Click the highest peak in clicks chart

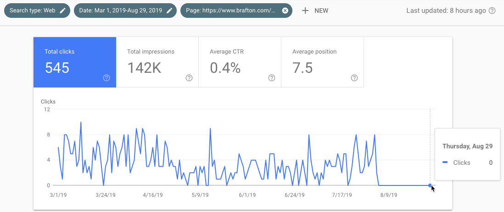(81, 122)
